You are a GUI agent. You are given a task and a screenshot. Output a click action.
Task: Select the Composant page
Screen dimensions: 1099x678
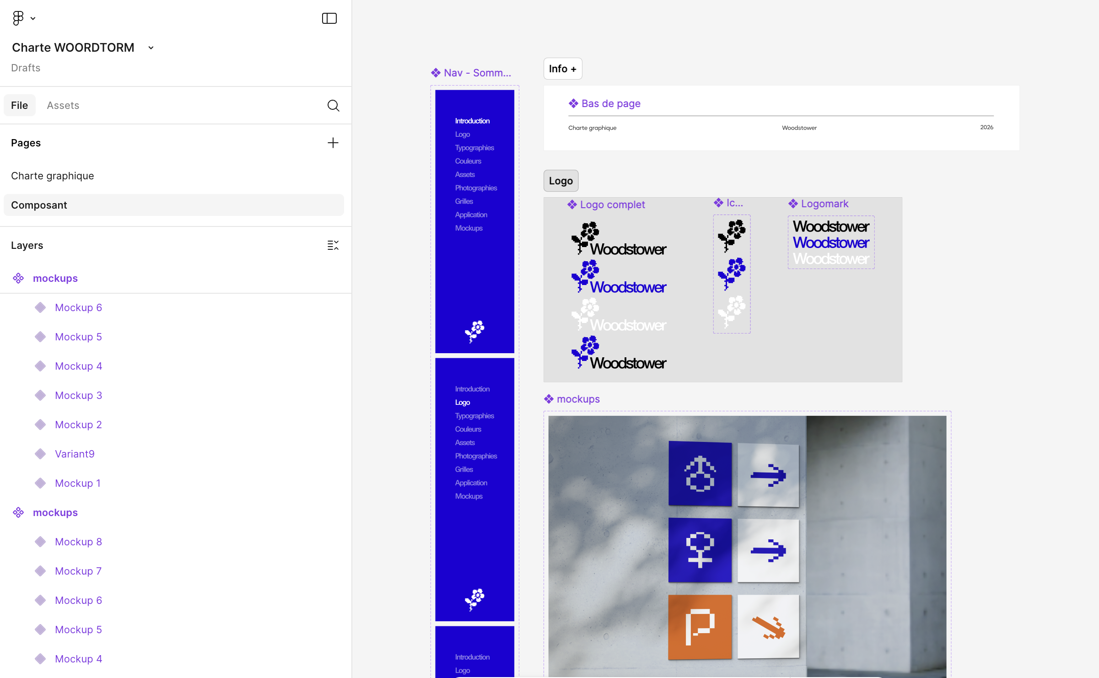tap(39, 205)
